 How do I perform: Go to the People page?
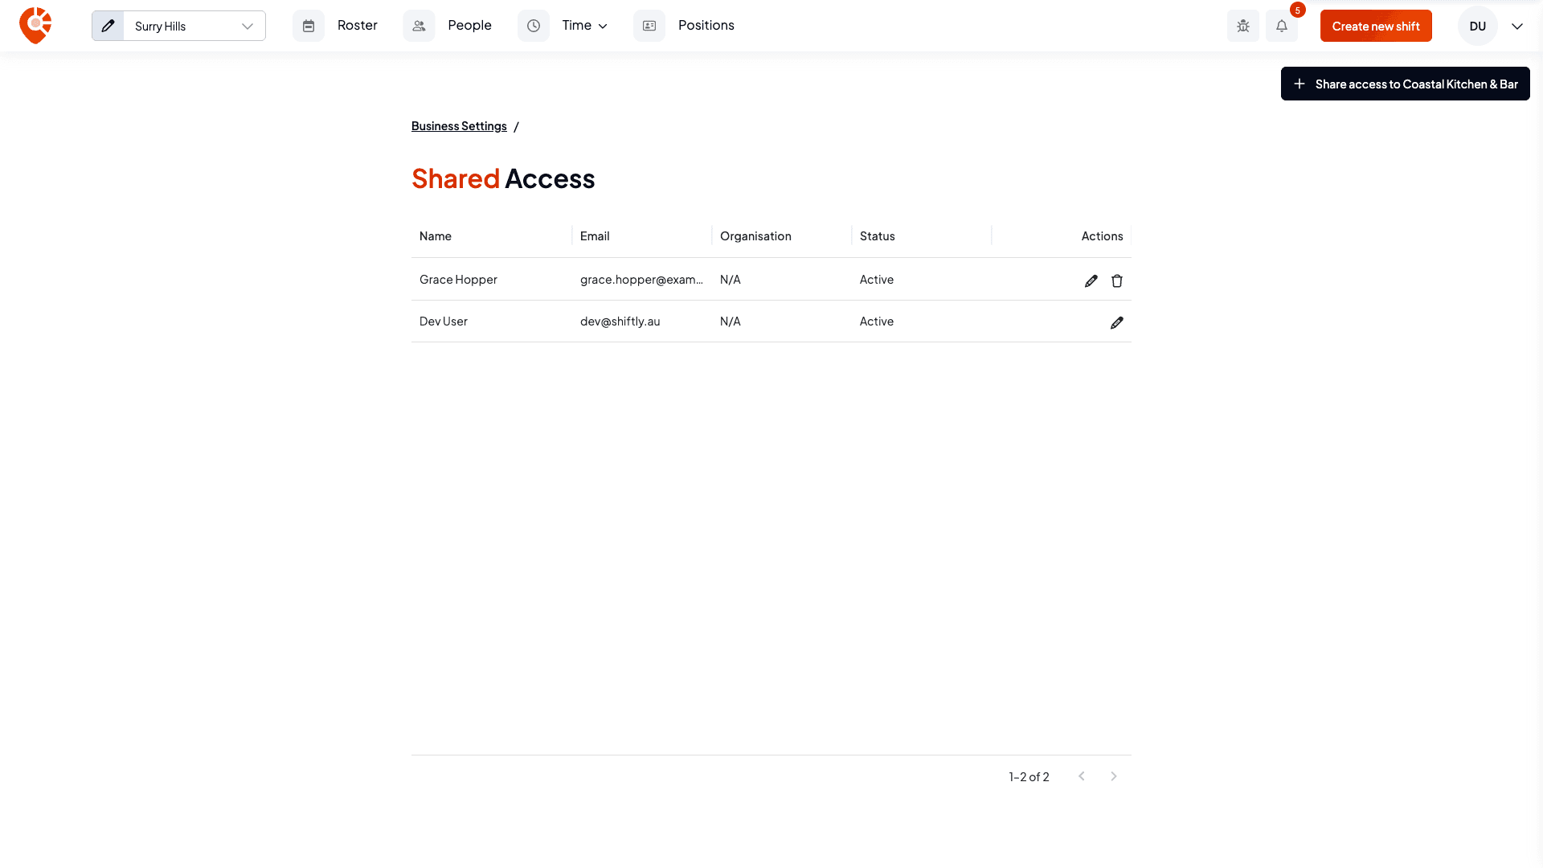(x=469, y=26)
